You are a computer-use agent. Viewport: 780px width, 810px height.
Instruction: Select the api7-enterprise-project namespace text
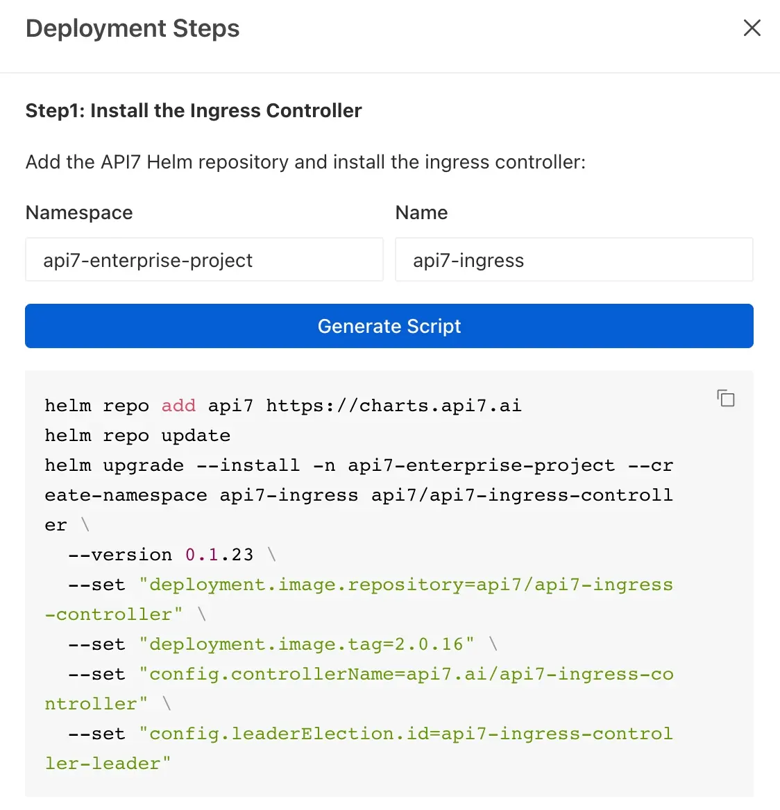coord(148,260)
